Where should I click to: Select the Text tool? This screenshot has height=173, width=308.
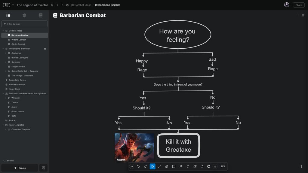[x=188, y=166]
